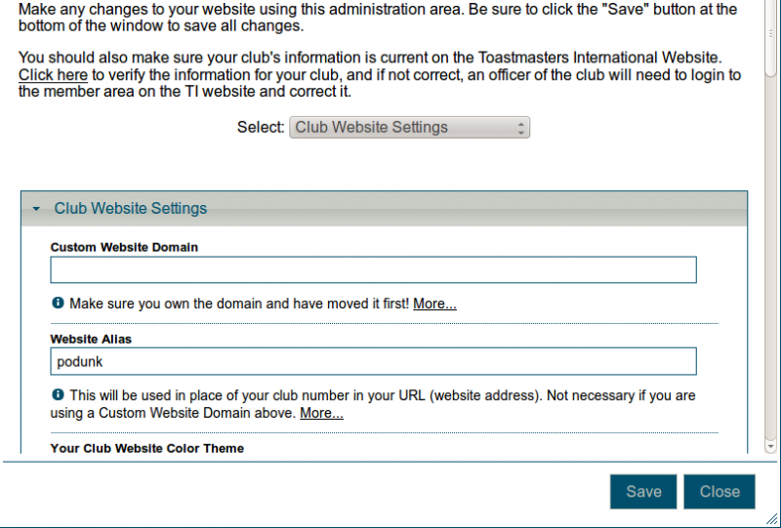Click the Club Website Settings panel header title
This screenshot has width=781, height=528.
tap(131, 208)
